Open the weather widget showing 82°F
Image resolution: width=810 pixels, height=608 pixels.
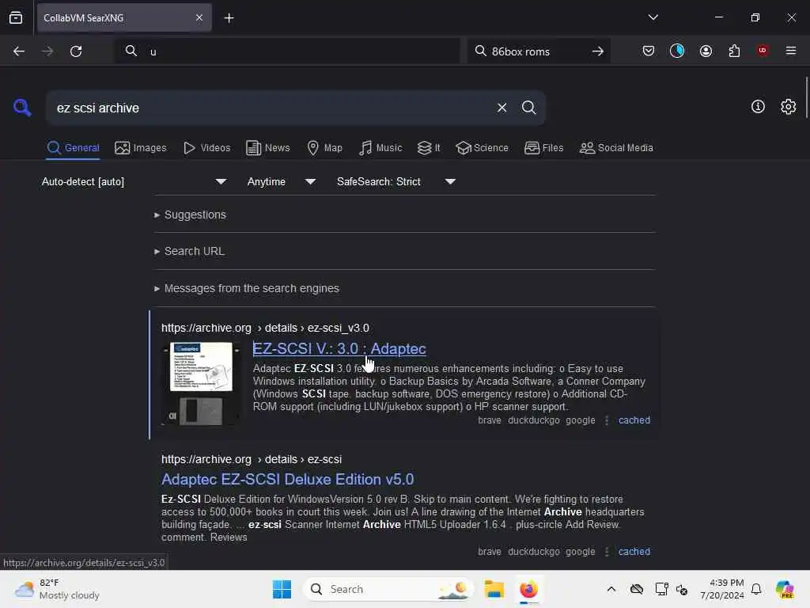coord(57,589)
